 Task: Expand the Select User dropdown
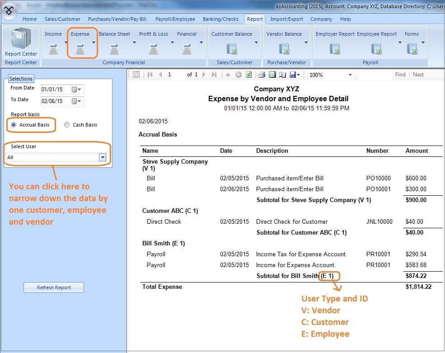(103, 157)
